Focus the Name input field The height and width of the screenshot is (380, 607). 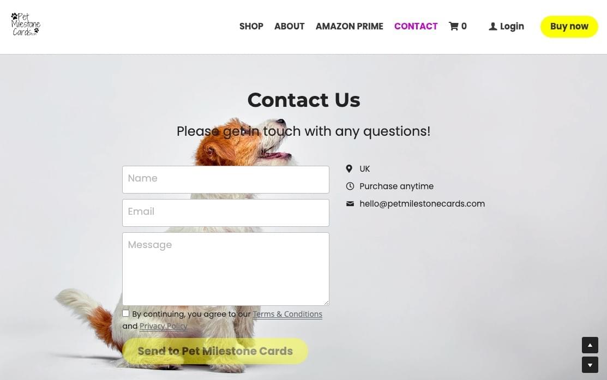(226, 179)
